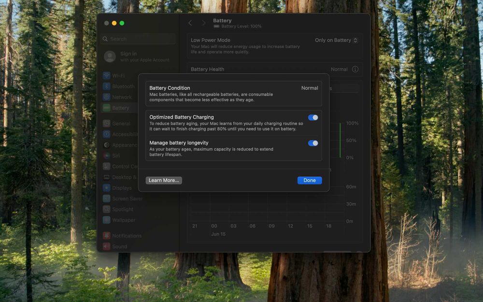
Task: Select Spotlight icon in sidebar
Action: tap(107, 209)
